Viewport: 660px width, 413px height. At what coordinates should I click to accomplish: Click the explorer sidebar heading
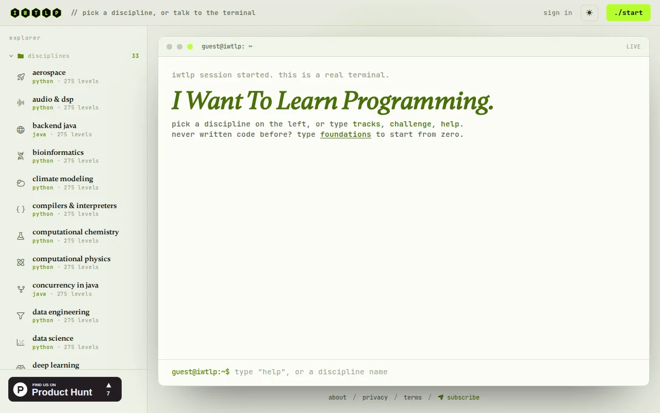point(25,38)
